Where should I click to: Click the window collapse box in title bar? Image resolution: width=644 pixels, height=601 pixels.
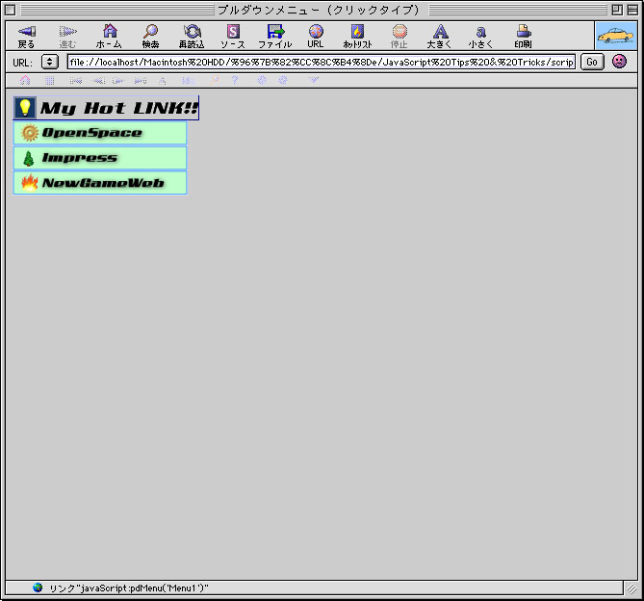(x=632, y=10)
